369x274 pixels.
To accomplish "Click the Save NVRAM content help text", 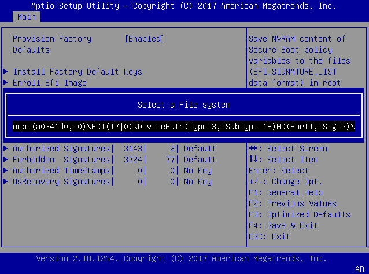I will click(297, 39).
